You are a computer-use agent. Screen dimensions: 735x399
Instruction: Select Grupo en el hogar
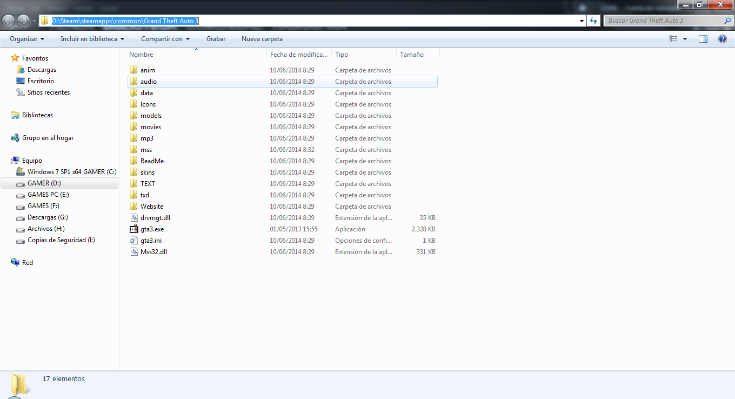[48, 138]
